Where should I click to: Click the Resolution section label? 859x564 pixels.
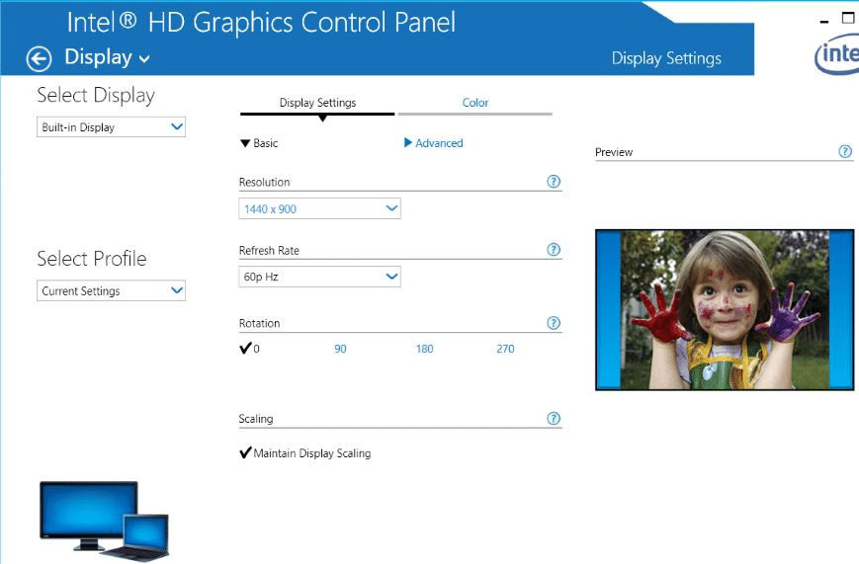[265, 183]
